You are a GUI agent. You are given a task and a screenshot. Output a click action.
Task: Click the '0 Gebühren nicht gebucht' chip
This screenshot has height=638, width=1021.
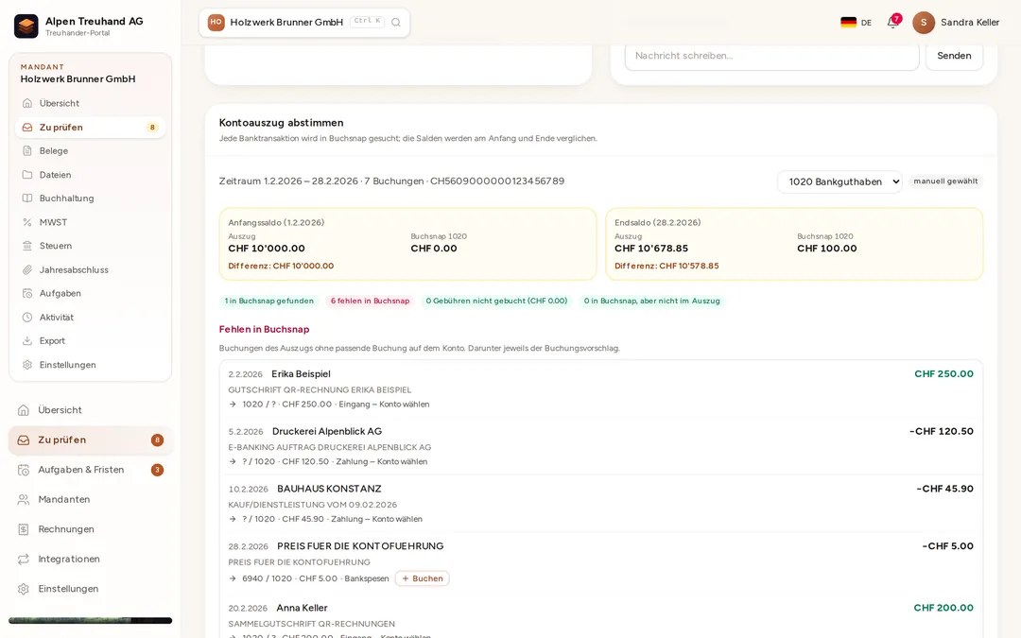tap(496, 301)
